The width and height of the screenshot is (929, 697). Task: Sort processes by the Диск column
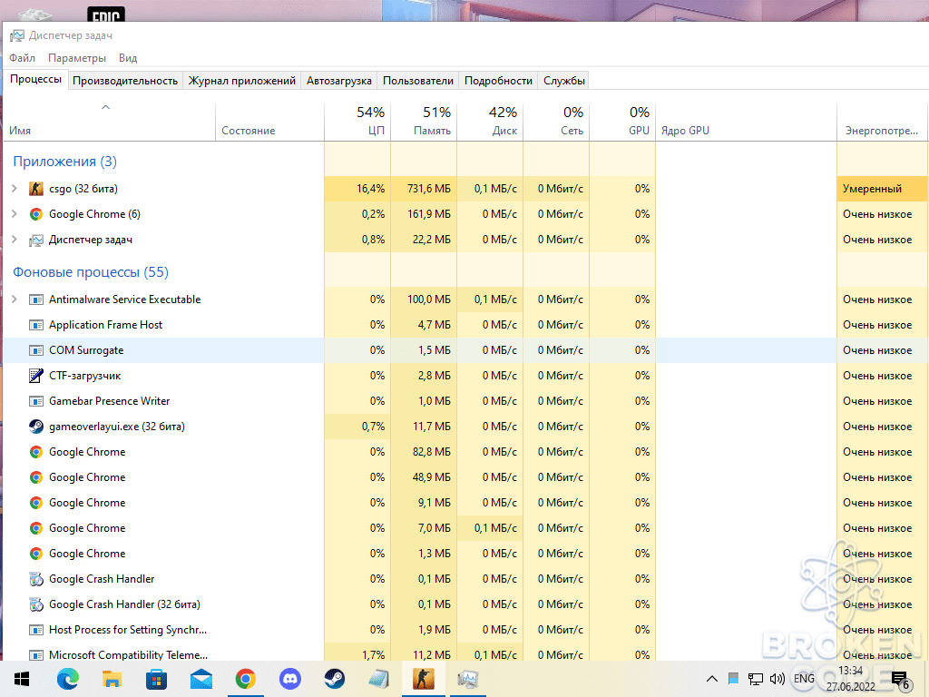490,122
